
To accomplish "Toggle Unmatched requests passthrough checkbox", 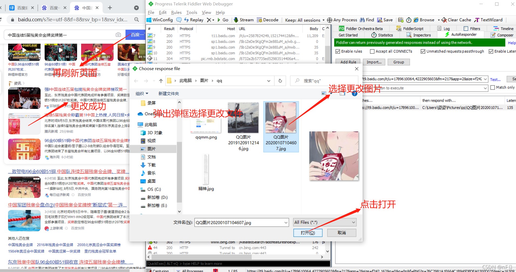I will click(423, 51).
